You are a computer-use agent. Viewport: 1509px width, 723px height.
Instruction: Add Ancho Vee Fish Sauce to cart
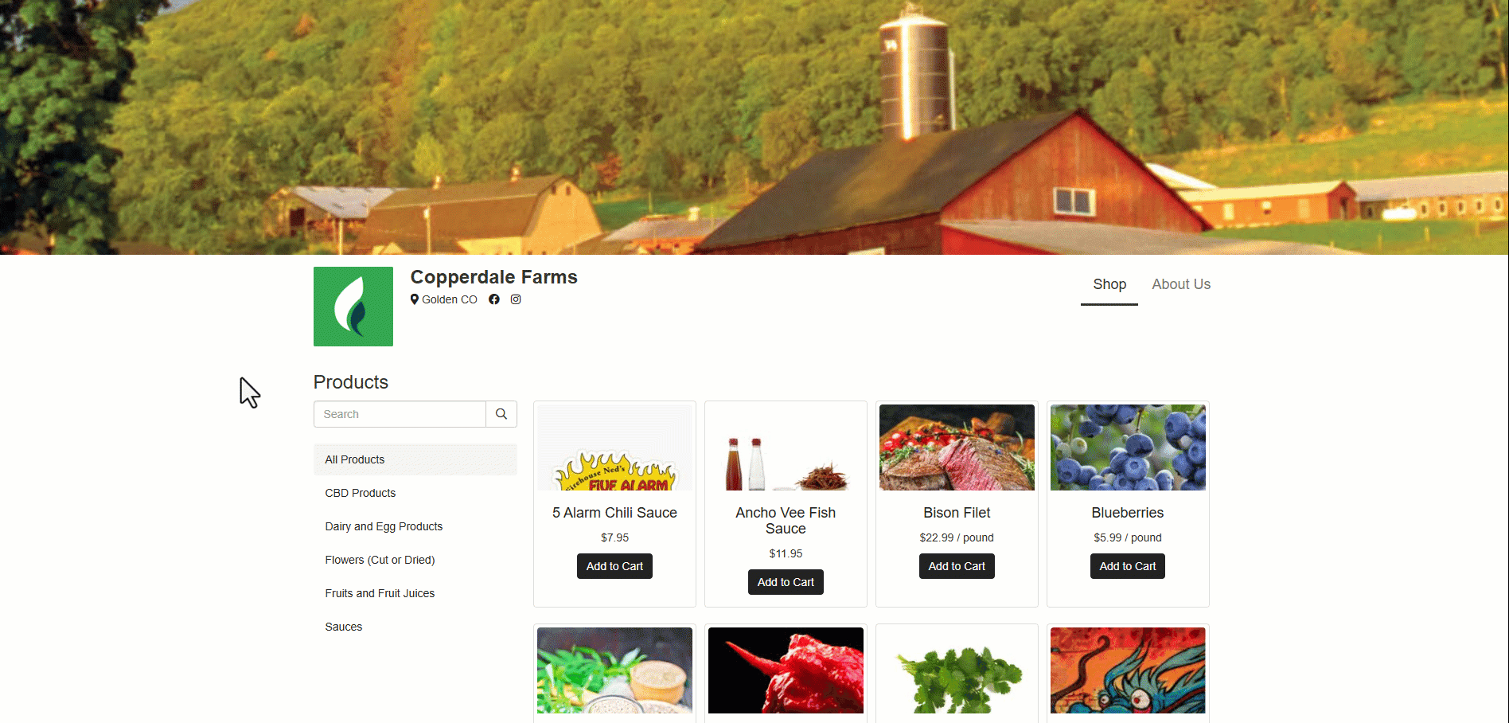click(x=786, y=582)
